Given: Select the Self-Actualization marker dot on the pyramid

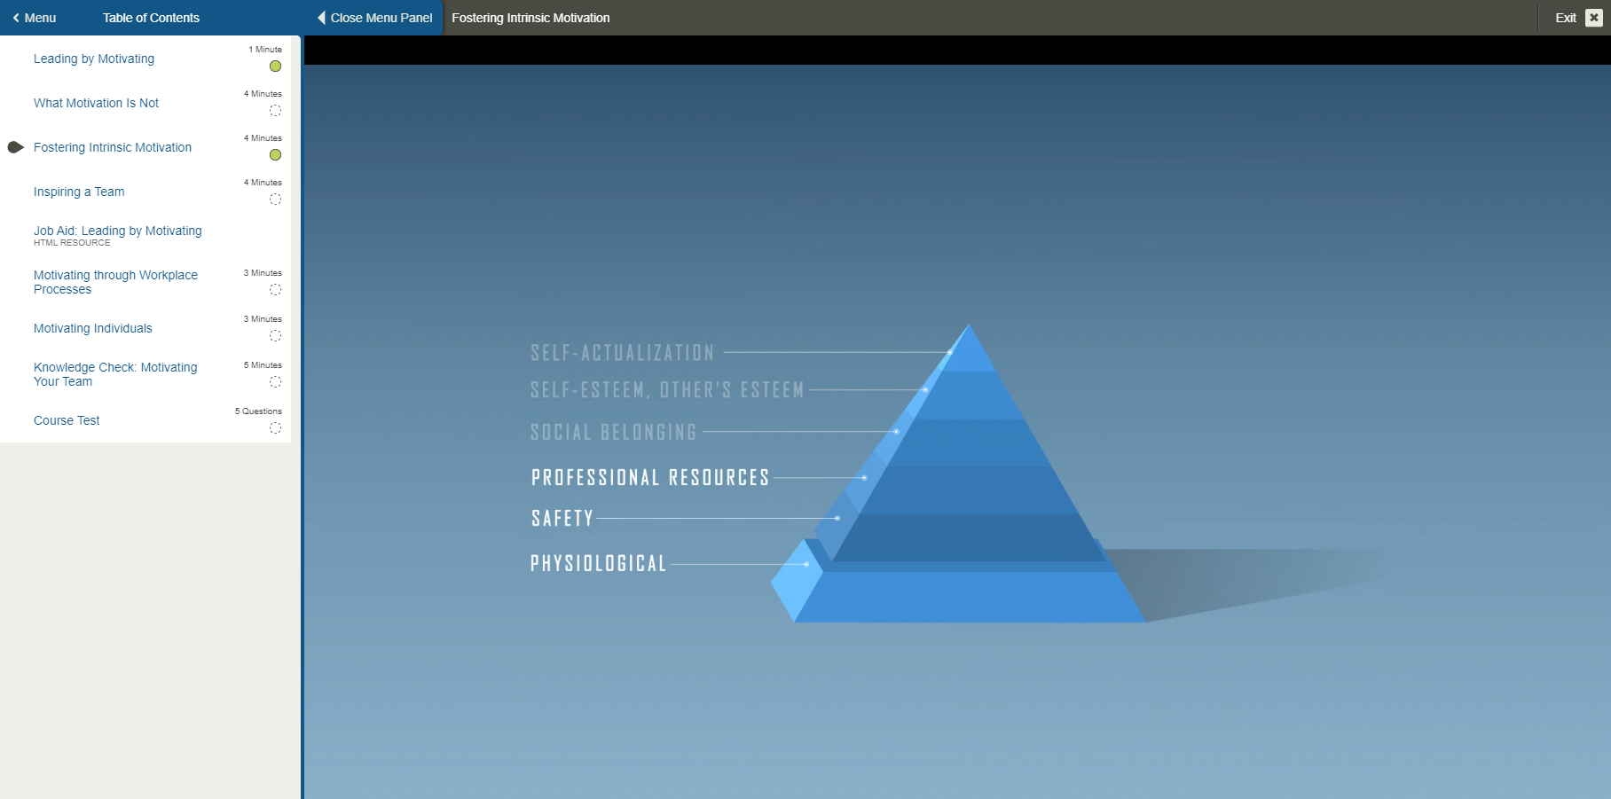Looking at the screenshot, I should [949, 353].
